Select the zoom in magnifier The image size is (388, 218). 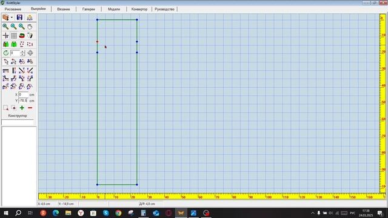5,27
